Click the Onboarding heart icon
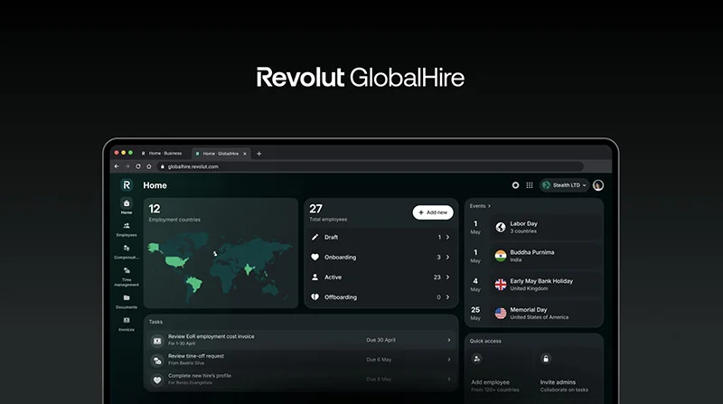The width and height of the screenshot is (723, 404). coord(315,257)
